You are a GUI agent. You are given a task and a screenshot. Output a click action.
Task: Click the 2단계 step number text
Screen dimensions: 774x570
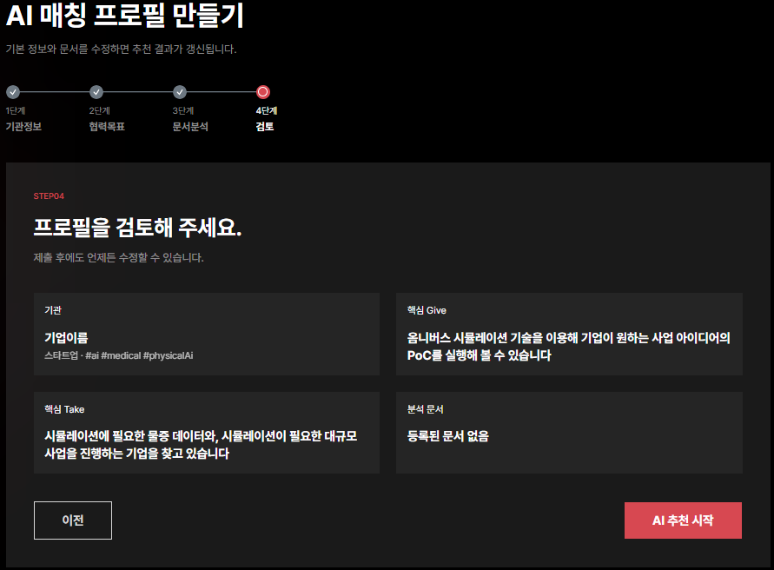point(99,110)
